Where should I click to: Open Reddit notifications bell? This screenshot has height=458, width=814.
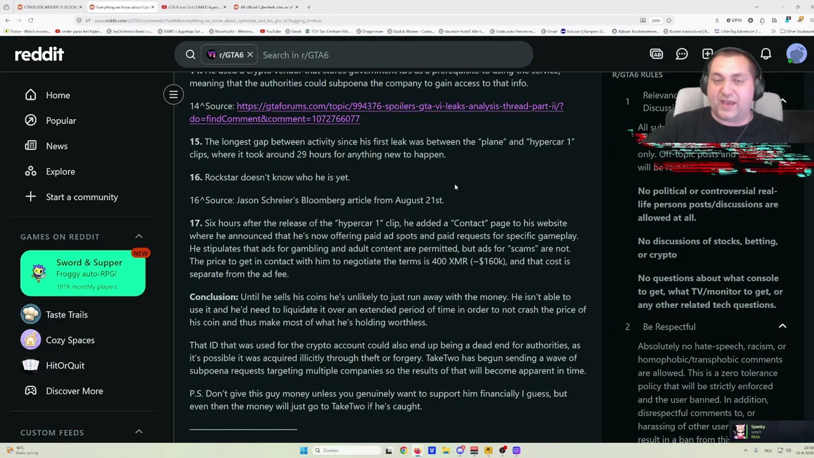click(766, 55)
